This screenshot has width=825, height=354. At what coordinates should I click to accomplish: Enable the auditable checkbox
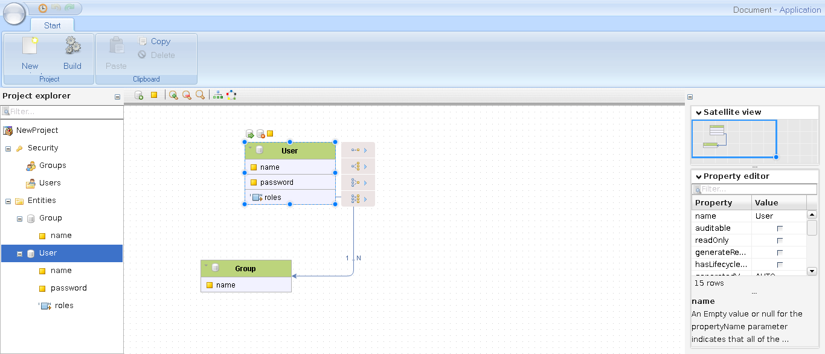click(x=780, y=228)
